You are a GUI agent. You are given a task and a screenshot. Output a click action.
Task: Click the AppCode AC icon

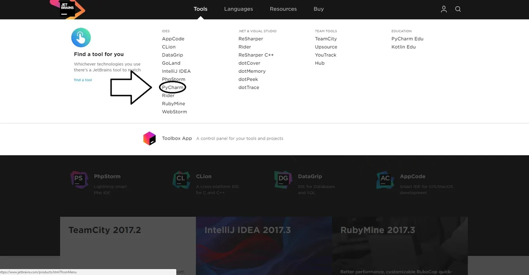click(x=385, y=179)
